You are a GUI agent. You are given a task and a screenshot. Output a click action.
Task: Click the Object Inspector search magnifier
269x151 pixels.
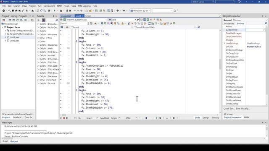tap(266, 23)
